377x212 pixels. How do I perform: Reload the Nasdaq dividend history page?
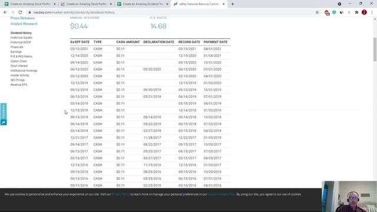[x=20, y=12]
